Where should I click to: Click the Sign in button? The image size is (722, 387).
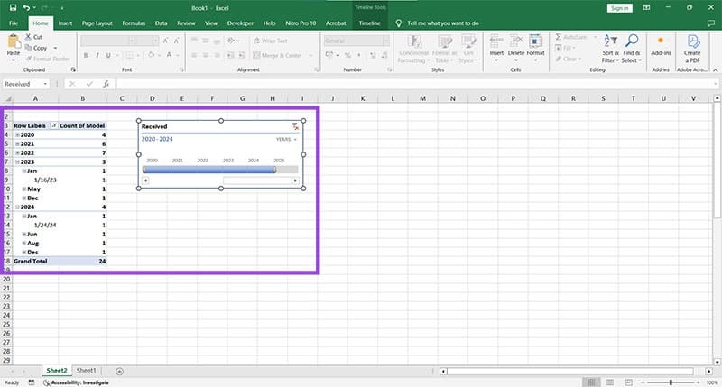[618, 7]
